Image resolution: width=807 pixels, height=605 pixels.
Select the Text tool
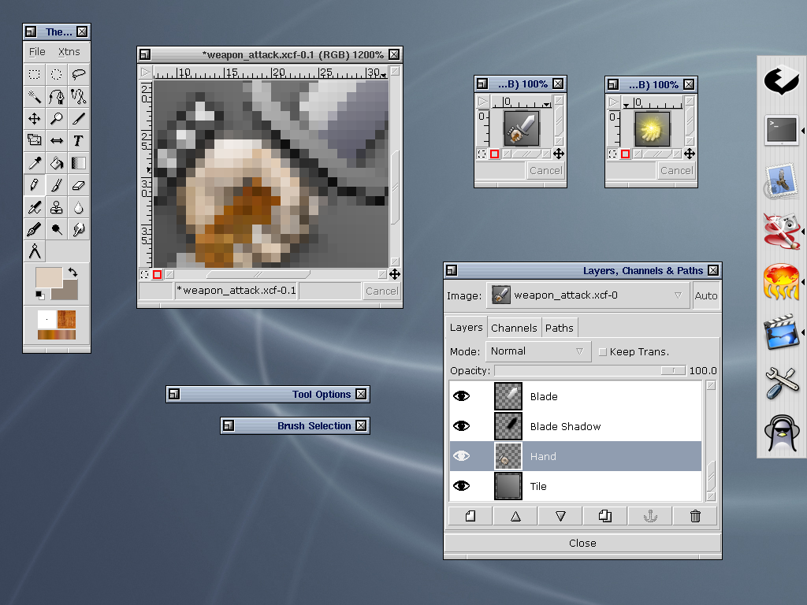tap(78, 141)
